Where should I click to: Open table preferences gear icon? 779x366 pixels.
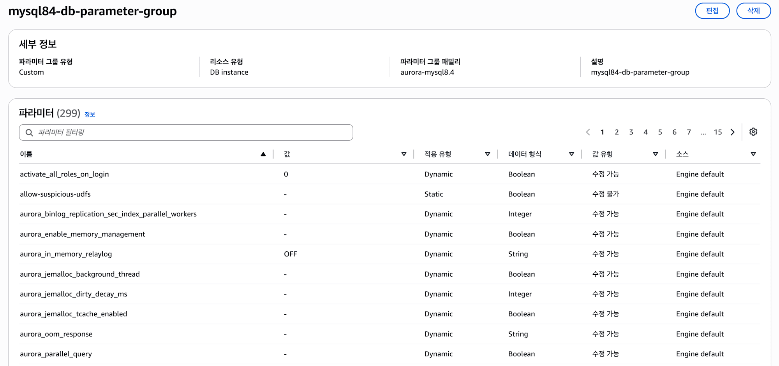coord(753,132)
